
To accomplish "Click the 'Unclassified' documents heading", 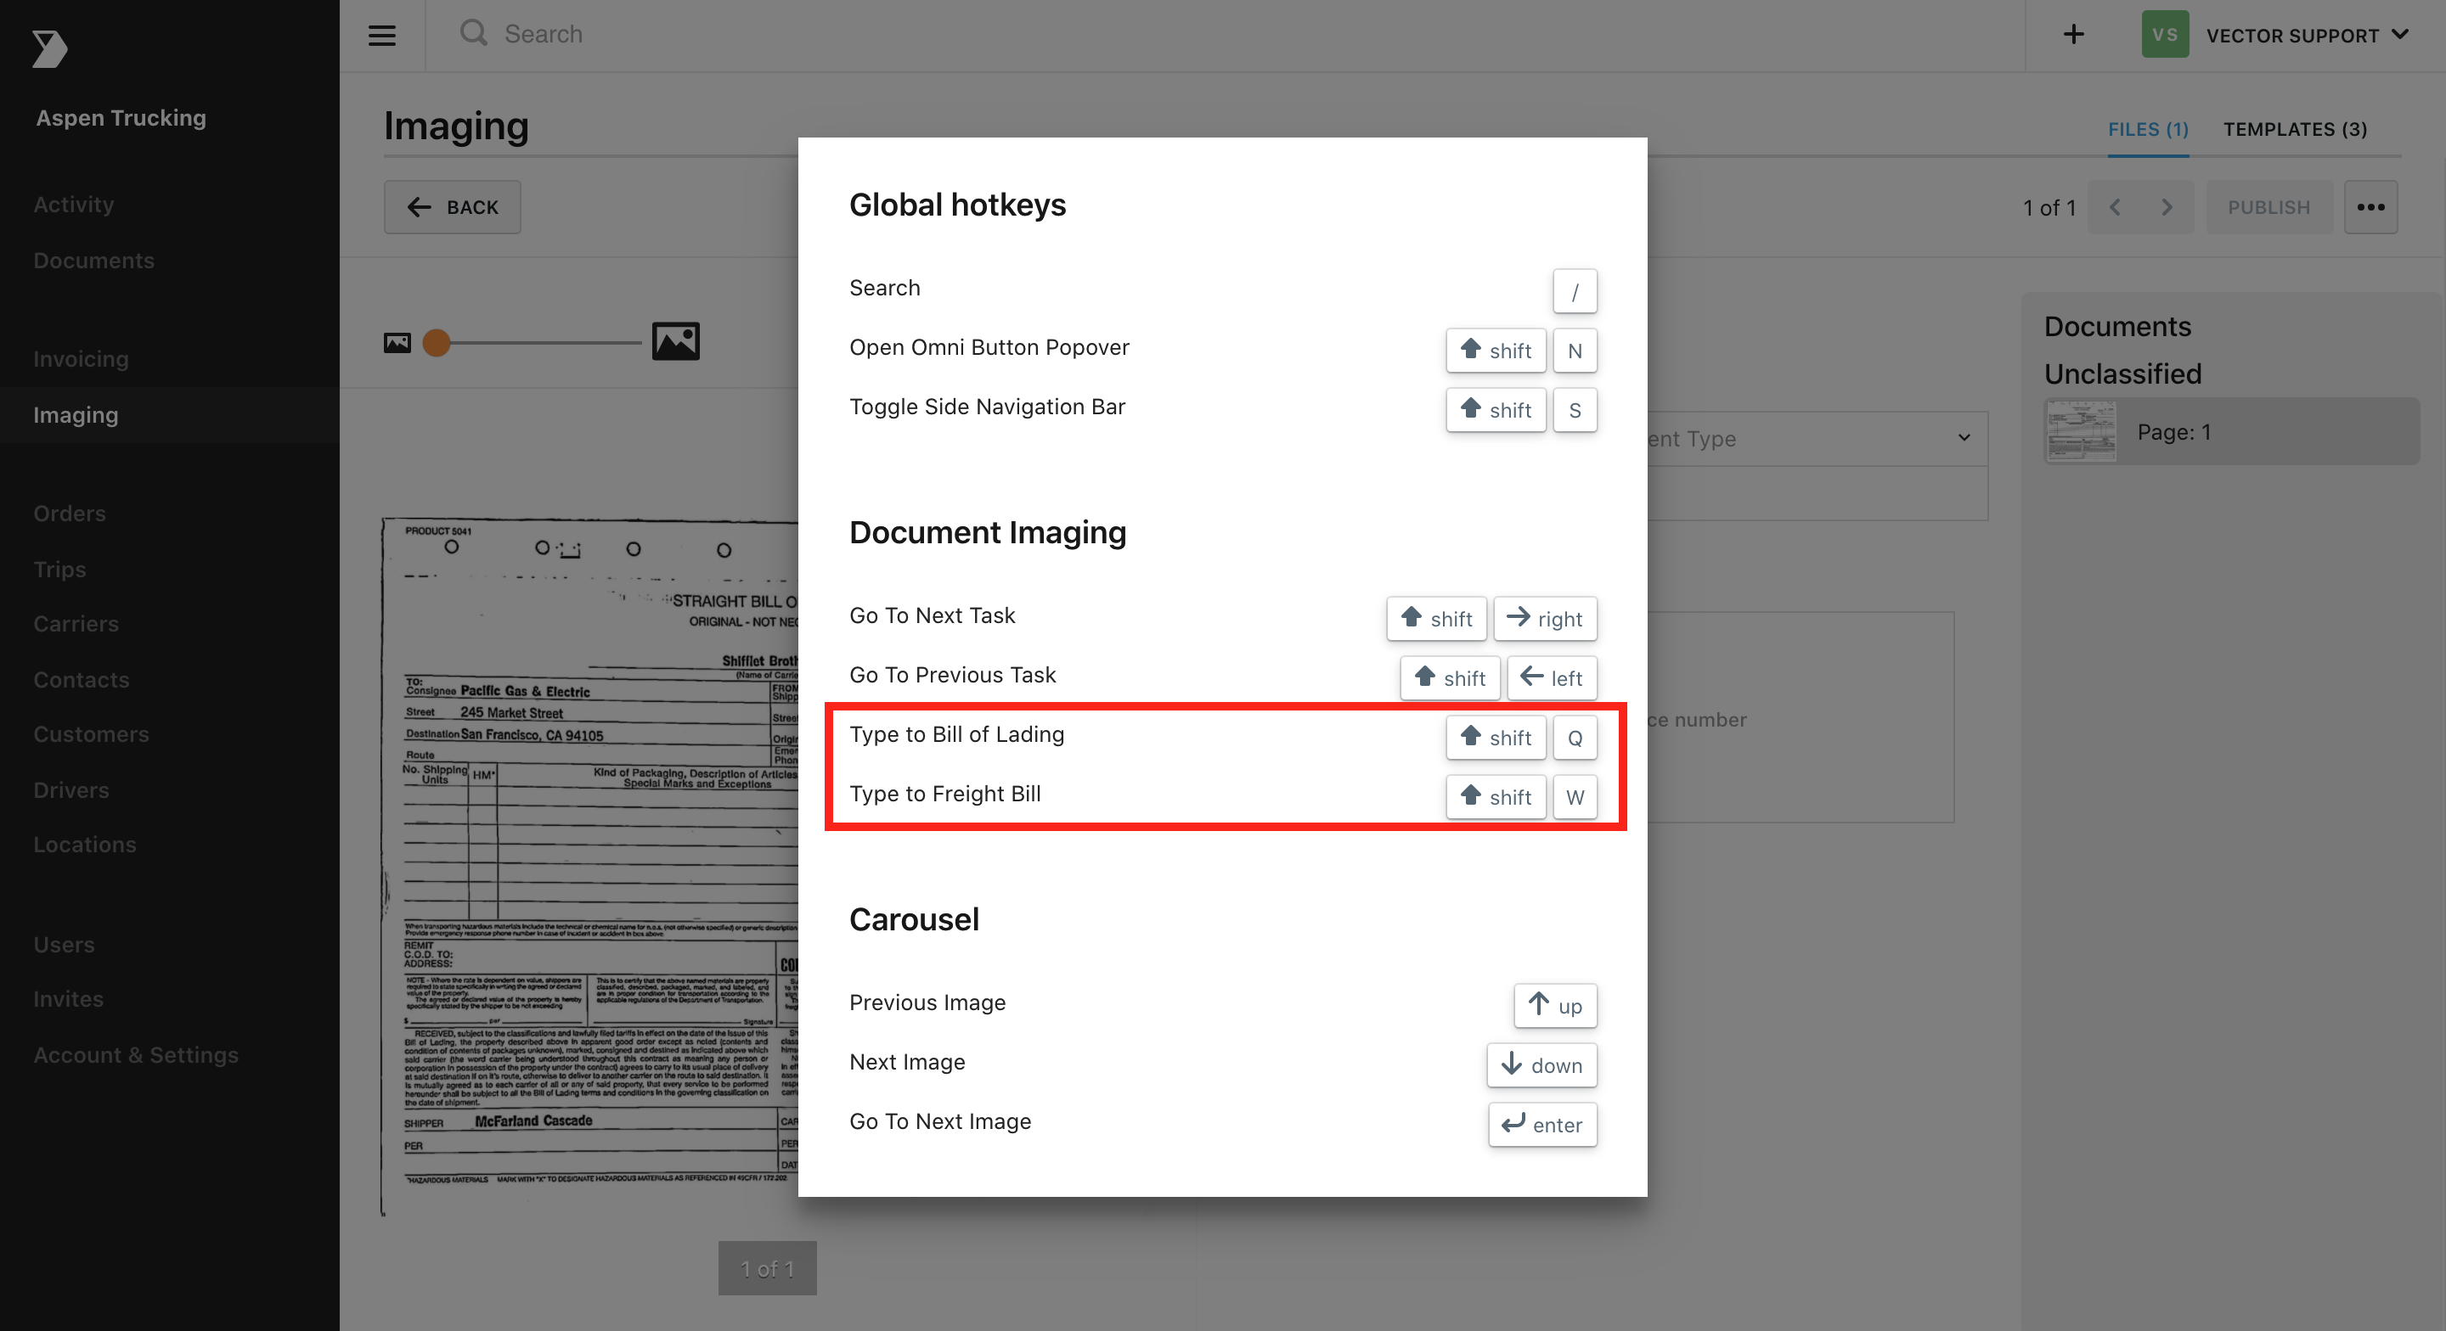I will [2122, 374].
